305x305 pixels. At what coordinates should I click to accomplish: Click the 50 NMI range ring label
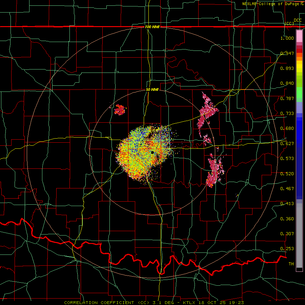(152, 89)
